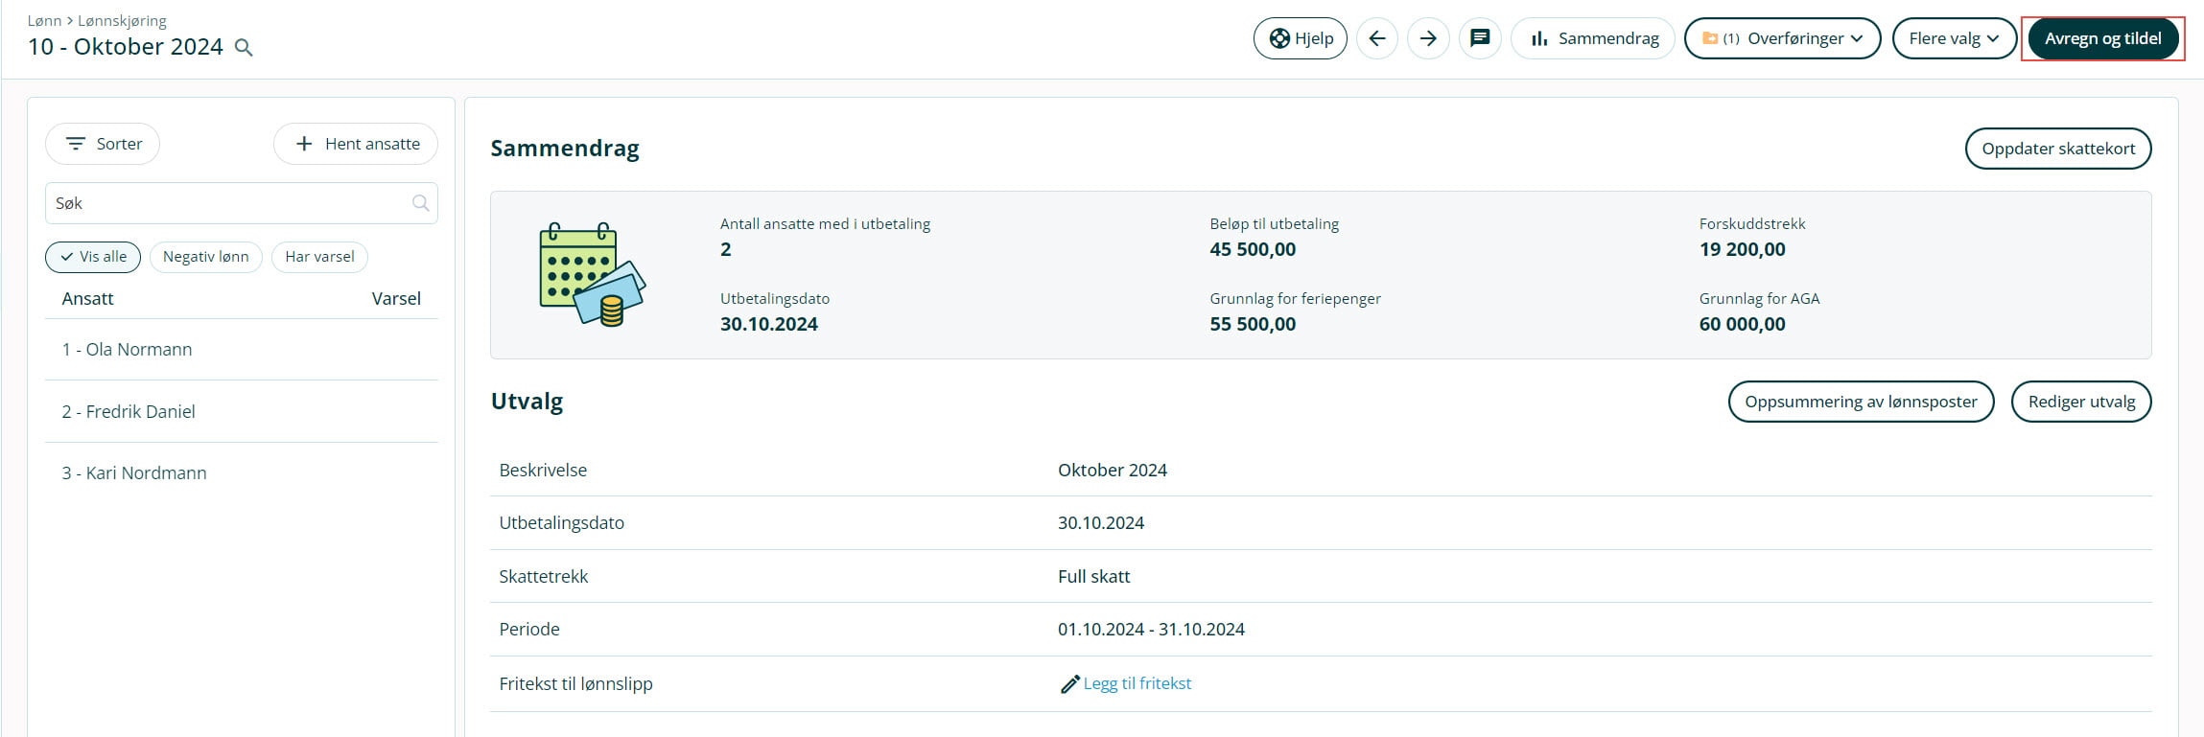Image resolution: width=2204 pixels, height=737 pixels.
Task: Toggle the Negativ lønn filter
Action: coord(205,257)
